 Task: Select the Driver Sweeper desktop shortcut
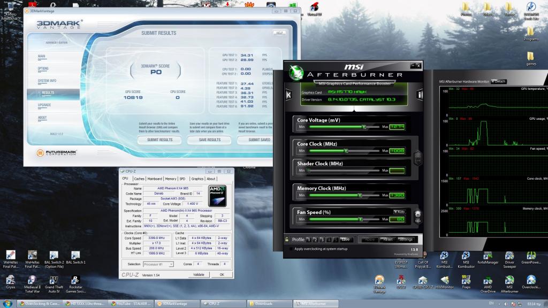pyautogui.click(x=509, y=259)
